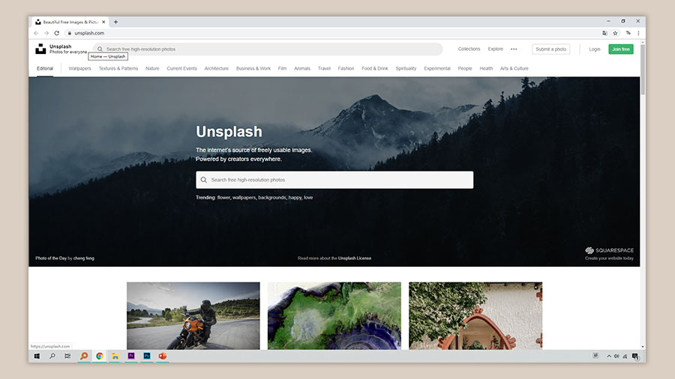
Task: Open a new browser tab
Action: click(x=115, y=22)
